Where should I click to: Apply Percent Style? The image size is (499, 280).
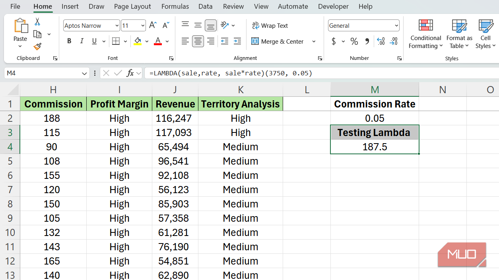coord(354,41)
